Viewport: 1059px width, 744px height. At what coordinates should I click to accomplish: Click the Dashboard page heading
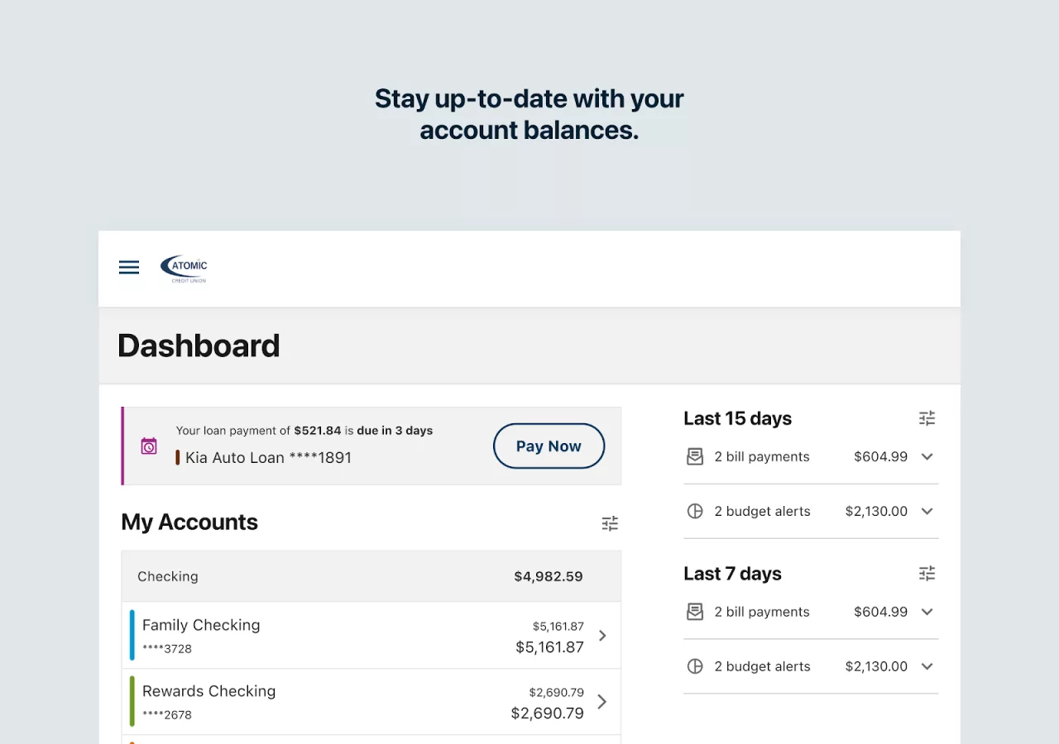click(x=199, y=346)
